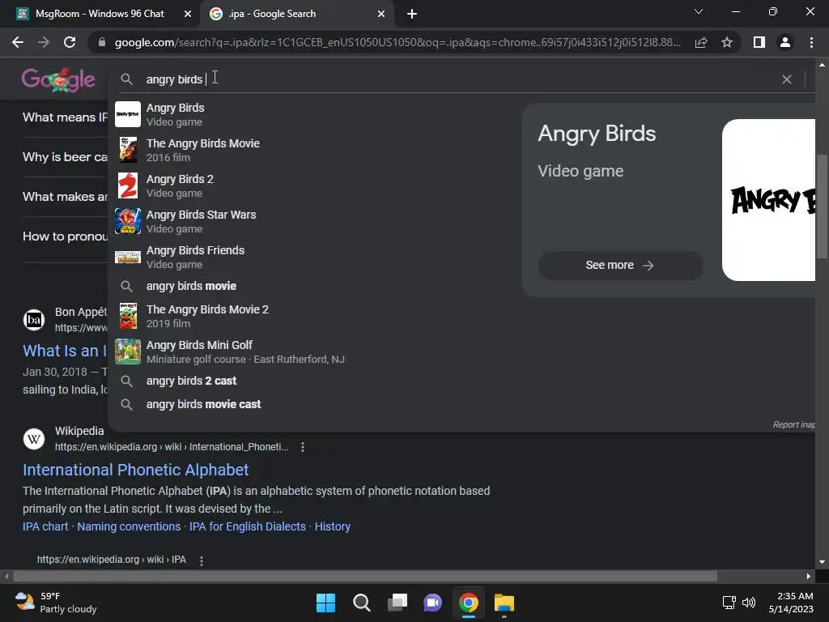
Task: Click the Angry Birds Mini Golf thumbnail
Action: pyautogui.click(x=128, y=351)
